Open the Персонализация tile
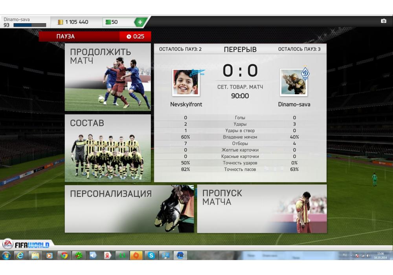The image size is (393, 275). 129,209
